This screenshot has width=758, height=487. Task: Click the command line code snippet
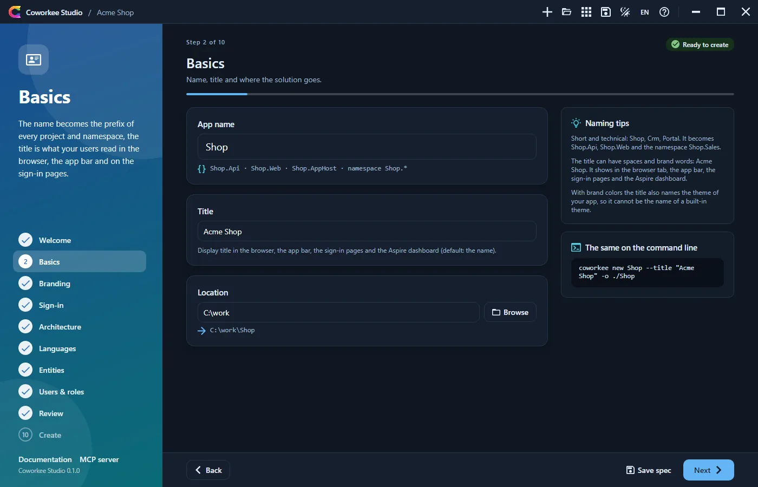648,272
